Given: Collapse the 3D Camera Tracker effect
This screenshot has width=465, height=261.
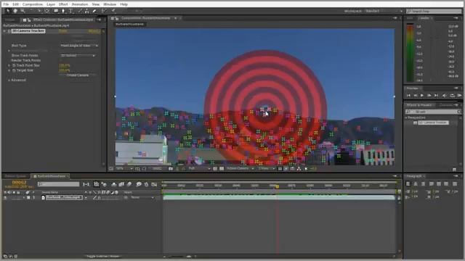Looking at the screenshot, I should point(5,31).
